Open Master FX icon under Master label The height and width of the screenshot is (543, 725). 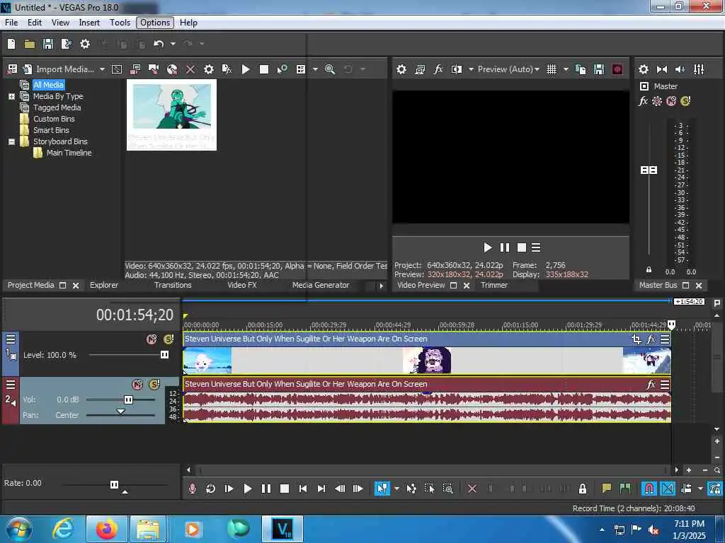[x=643, y=100]
